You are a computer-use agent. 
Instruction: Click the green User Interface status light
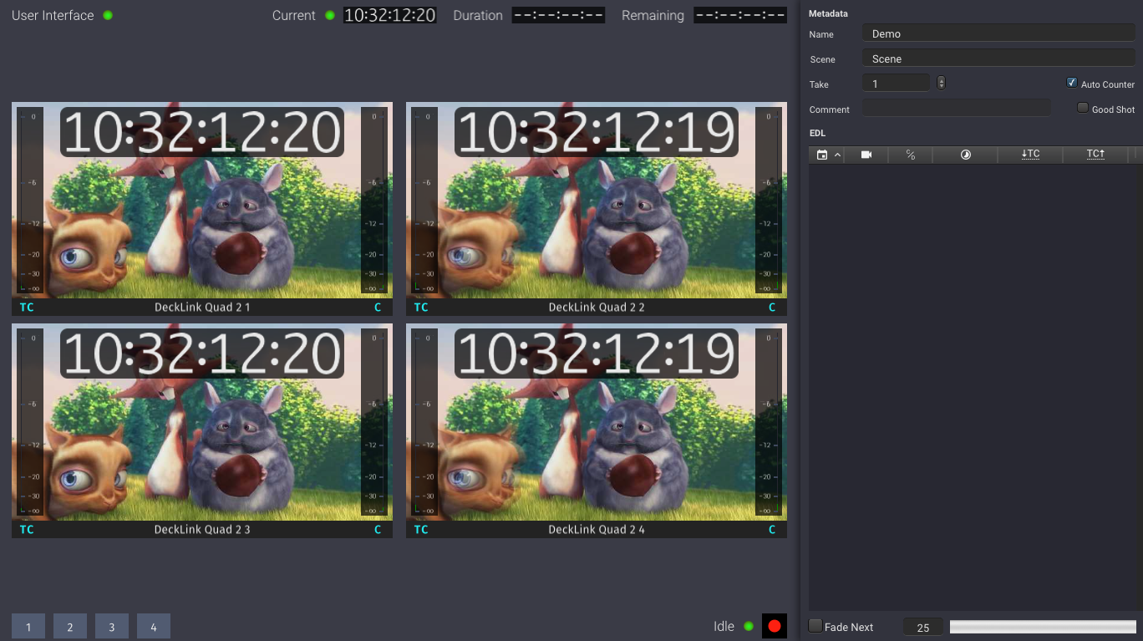coord(108,15)
